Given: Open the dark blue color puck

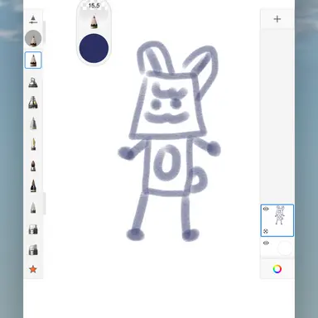Looking at the screenshot, I should pyautogui.click(x=94, y=48).
